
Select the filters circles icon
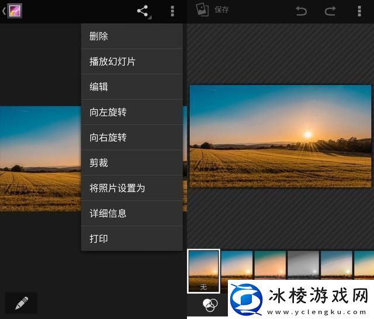[x=210, y=305]
